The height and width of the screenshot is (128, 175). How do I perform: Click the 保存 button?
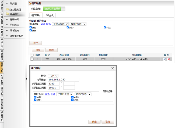(36, 43)
